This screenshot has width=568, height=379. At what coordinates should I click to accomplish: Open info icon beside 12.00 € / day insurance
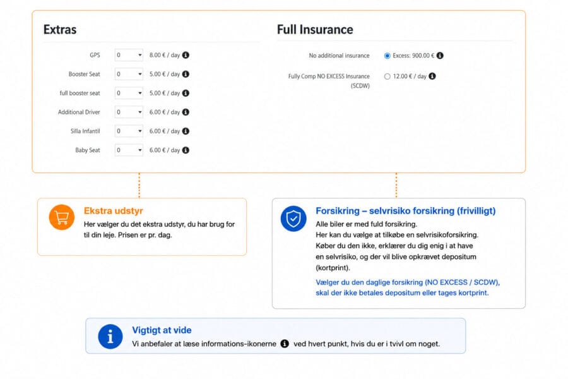tap(432, 76)
